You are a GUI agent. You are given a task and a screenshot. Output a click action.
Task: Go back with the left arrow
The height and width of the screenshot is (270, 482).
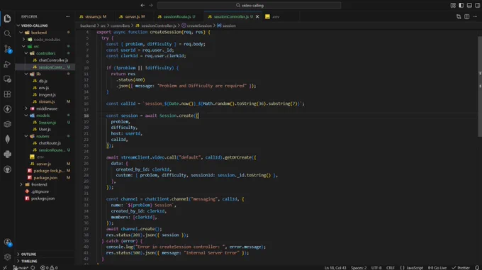point(142,5)
